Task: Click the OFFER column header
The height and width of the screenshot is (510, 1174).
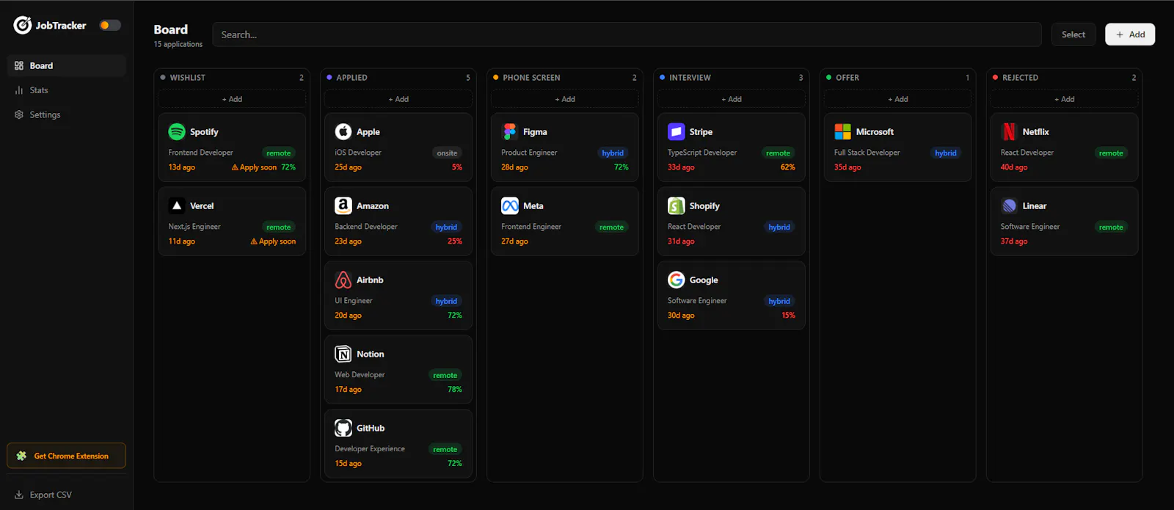Action: coord(847,78)
